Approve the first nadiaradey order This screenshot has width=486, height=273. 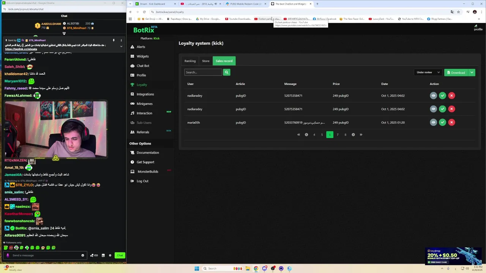[442, 96]
